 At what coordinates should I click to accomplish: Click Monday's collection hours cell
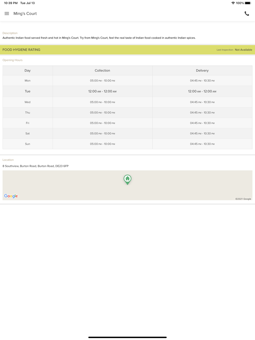[103, 81]
